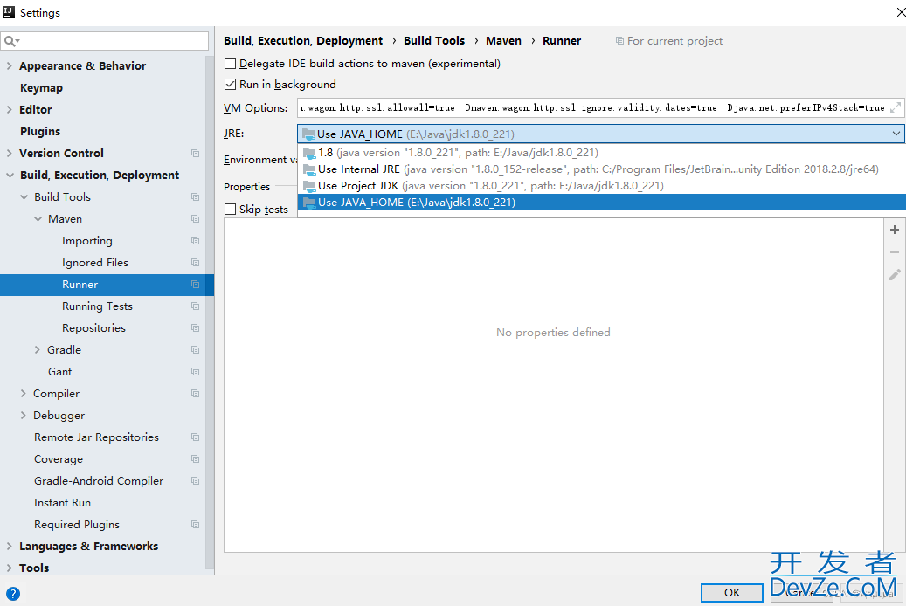Open Required Plugins settings page

click(77, 525)
